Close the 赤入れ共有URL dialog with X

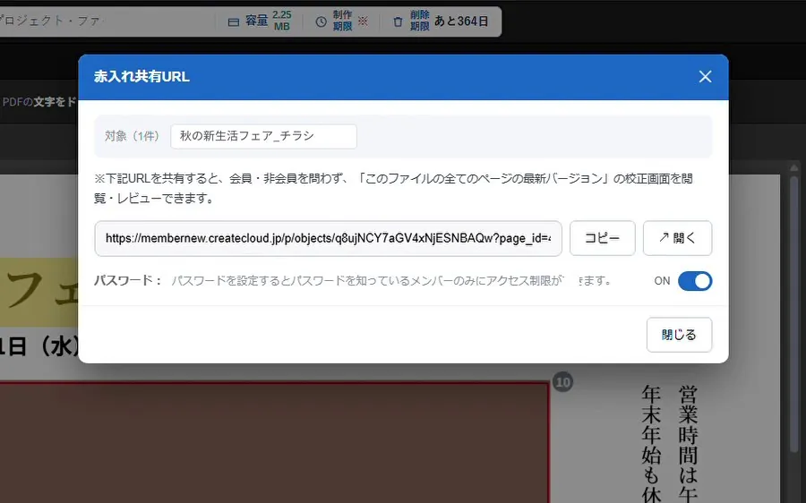coord(705,77)
